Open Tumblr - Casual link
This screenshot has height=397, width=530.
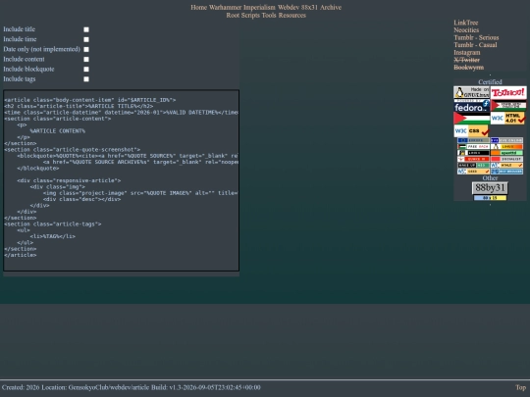click(475, 45)
